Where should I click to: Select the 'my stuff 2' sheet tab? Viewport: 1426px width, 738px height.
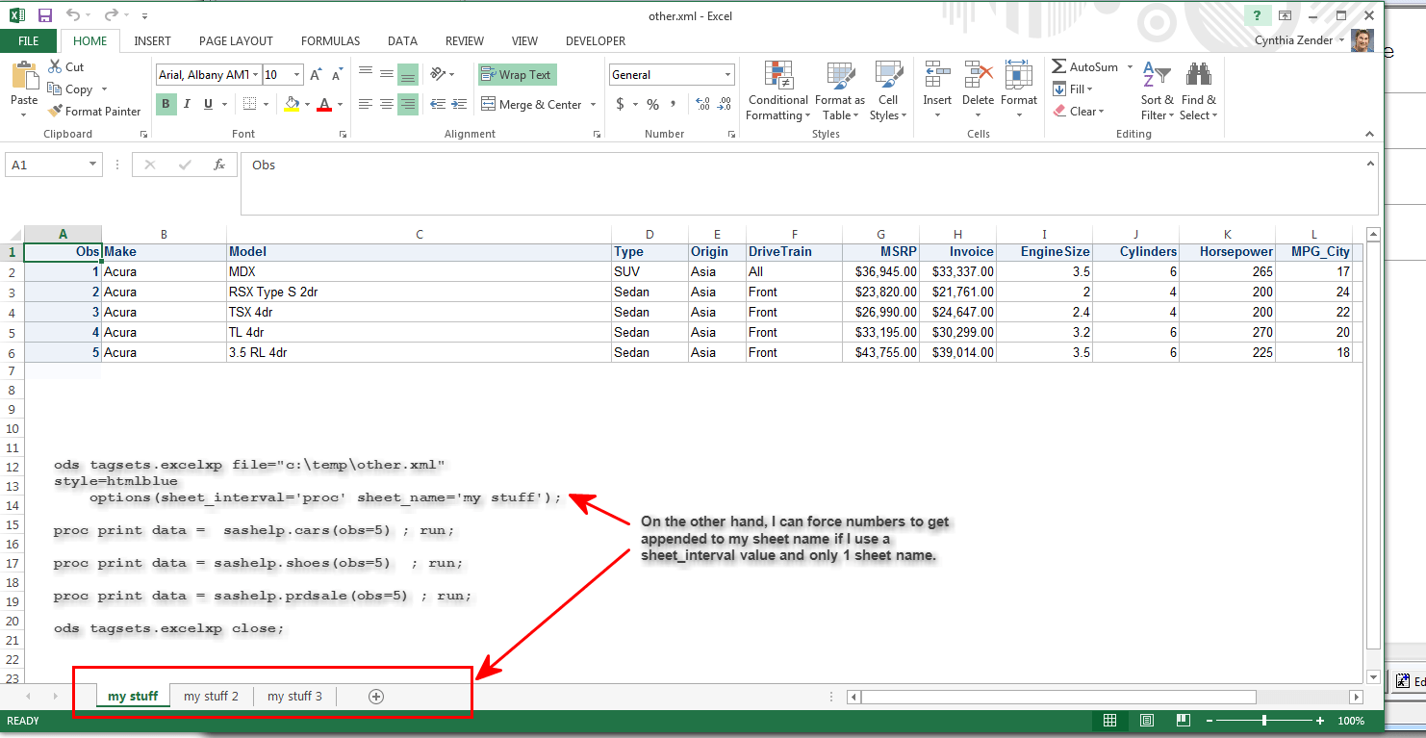click(x=211, y=696)
